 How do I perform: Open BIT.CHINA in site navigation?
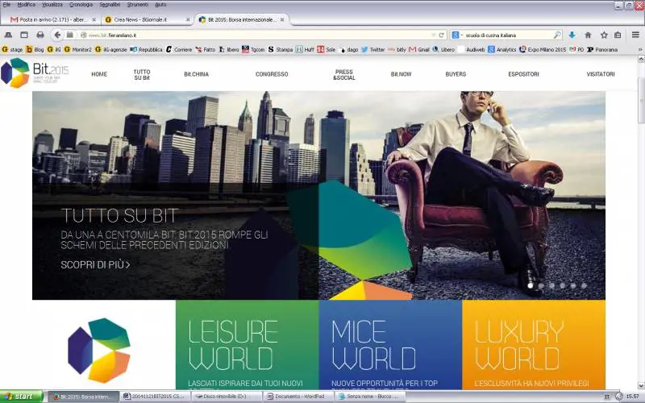click(196, 74)
